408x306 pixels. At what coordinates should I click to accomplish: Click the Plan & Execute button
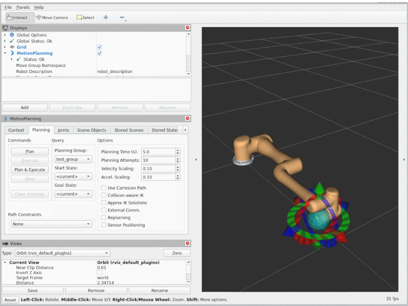(x=29, y=170)
